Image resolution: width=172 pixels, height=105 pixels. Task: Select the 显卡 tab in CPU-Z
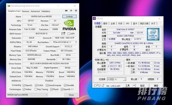click(135, 23)
